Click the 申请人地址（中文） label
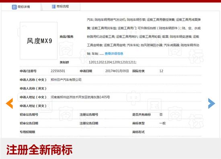This screenshot has width=221, height=159. point(33,97)
